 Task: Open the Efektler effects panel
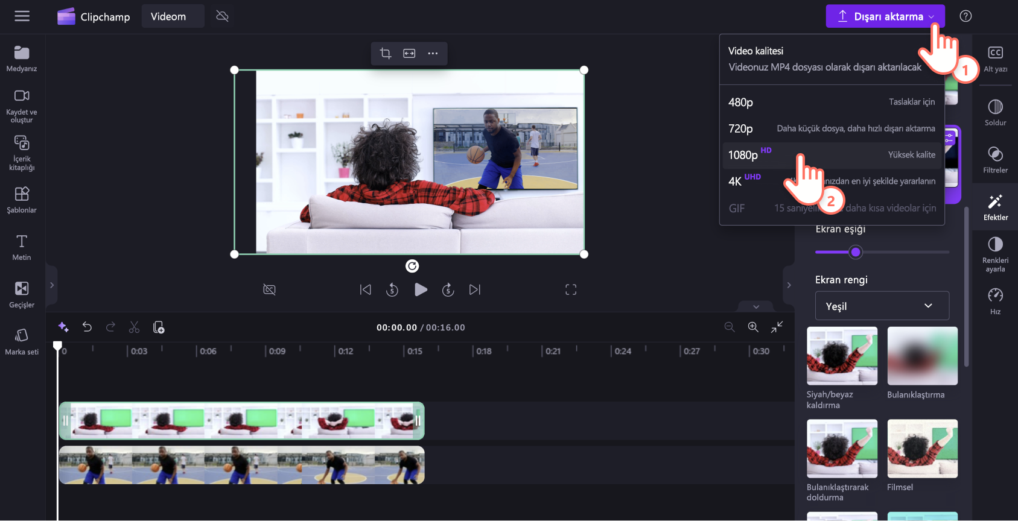click(995, 207)
